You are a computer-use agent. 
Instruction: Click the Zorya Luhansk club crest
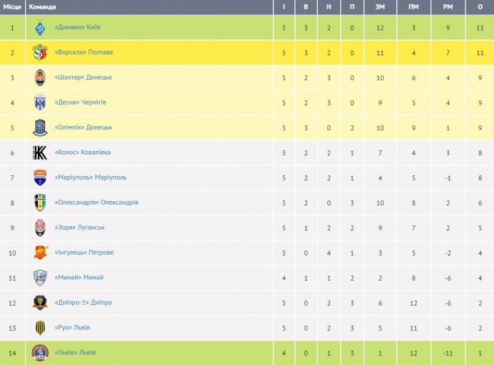pyautogui.click(x=40, y=228)
